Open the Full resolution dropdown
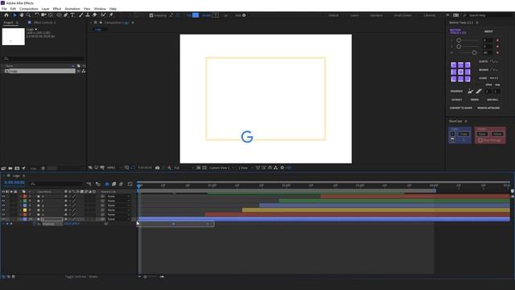Image resolution: width=515 pixels, height=290 pixels. point(183,168)
